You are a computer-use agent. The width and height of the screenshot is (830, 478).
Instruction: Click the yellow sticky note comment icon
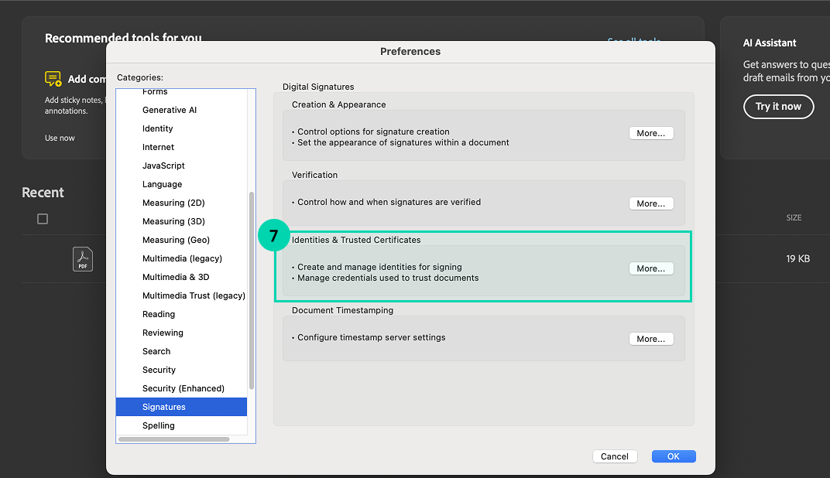53,79
